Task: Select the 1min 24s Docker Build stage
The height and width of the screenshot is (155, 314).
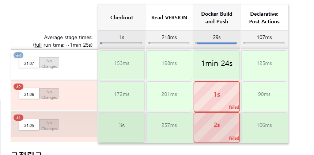Action: pyautogui.click(x=217, y=65)
